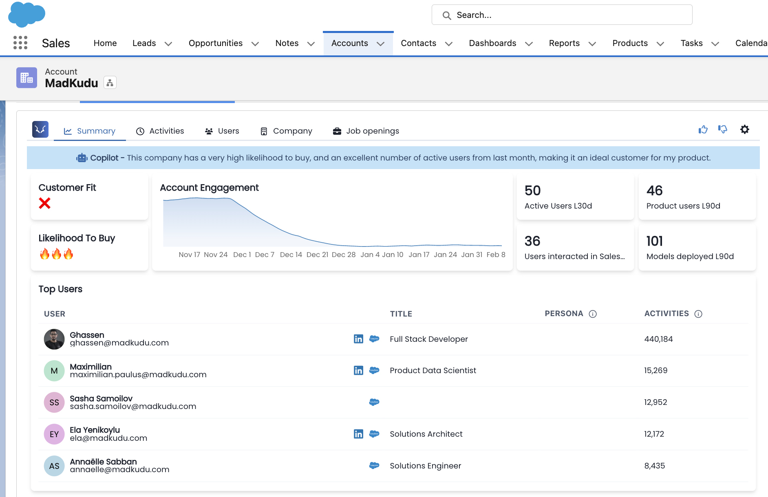The height and width of the screenshot is (497, 768).
Task: Open the App Launcher grid icon
Action: [20, 43]
